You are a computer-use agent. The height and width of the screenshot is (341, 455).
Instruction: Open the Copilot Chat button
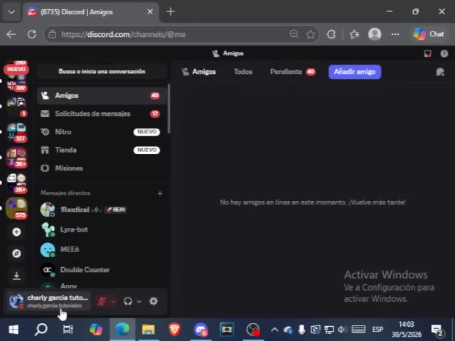[429, 34]
